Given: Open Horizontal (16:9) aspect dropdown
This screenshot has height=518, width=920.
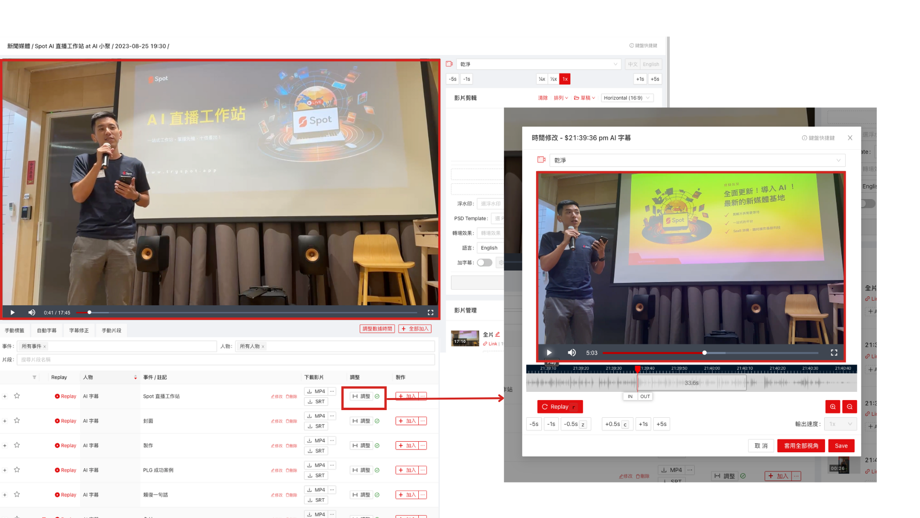Looking at the screenshot, I should coord(627,98).
